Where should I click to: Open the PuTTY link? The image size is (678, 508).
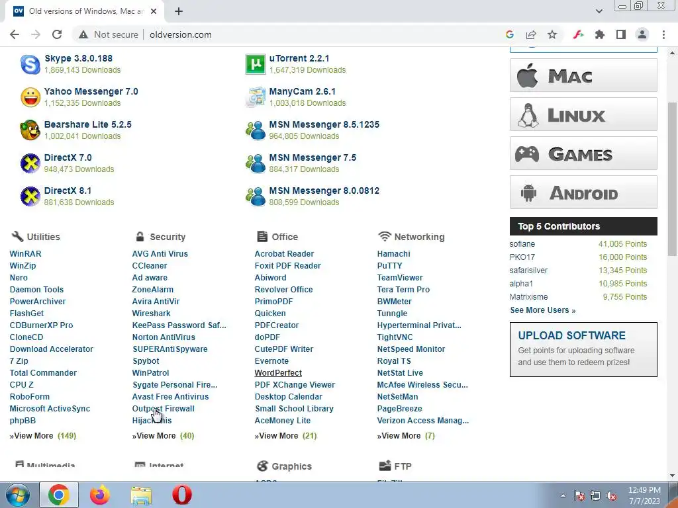(x=389, y=266)
